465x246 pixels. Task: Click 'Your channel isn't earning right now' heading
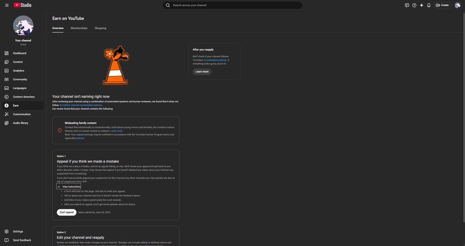pyautogui.click(x=81, y=96)
